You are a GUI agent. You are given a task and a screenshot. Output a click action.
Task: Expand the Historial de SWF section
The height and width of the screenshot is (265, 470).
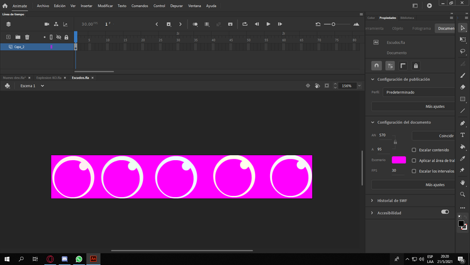click(392, 200)
